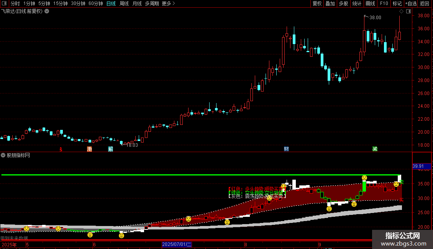Viewport: 433px width, 249px height.
Task: Click the red $ event marker
Action: 61,149
